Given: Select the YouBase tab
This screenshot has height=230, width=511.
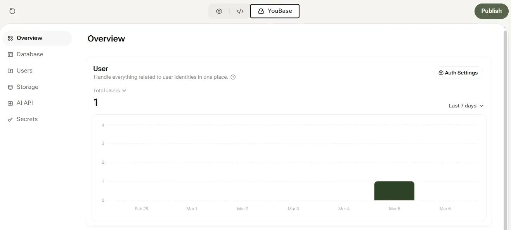Looking at the screenshot, I should pyautogui.click(x=275, y=11).
